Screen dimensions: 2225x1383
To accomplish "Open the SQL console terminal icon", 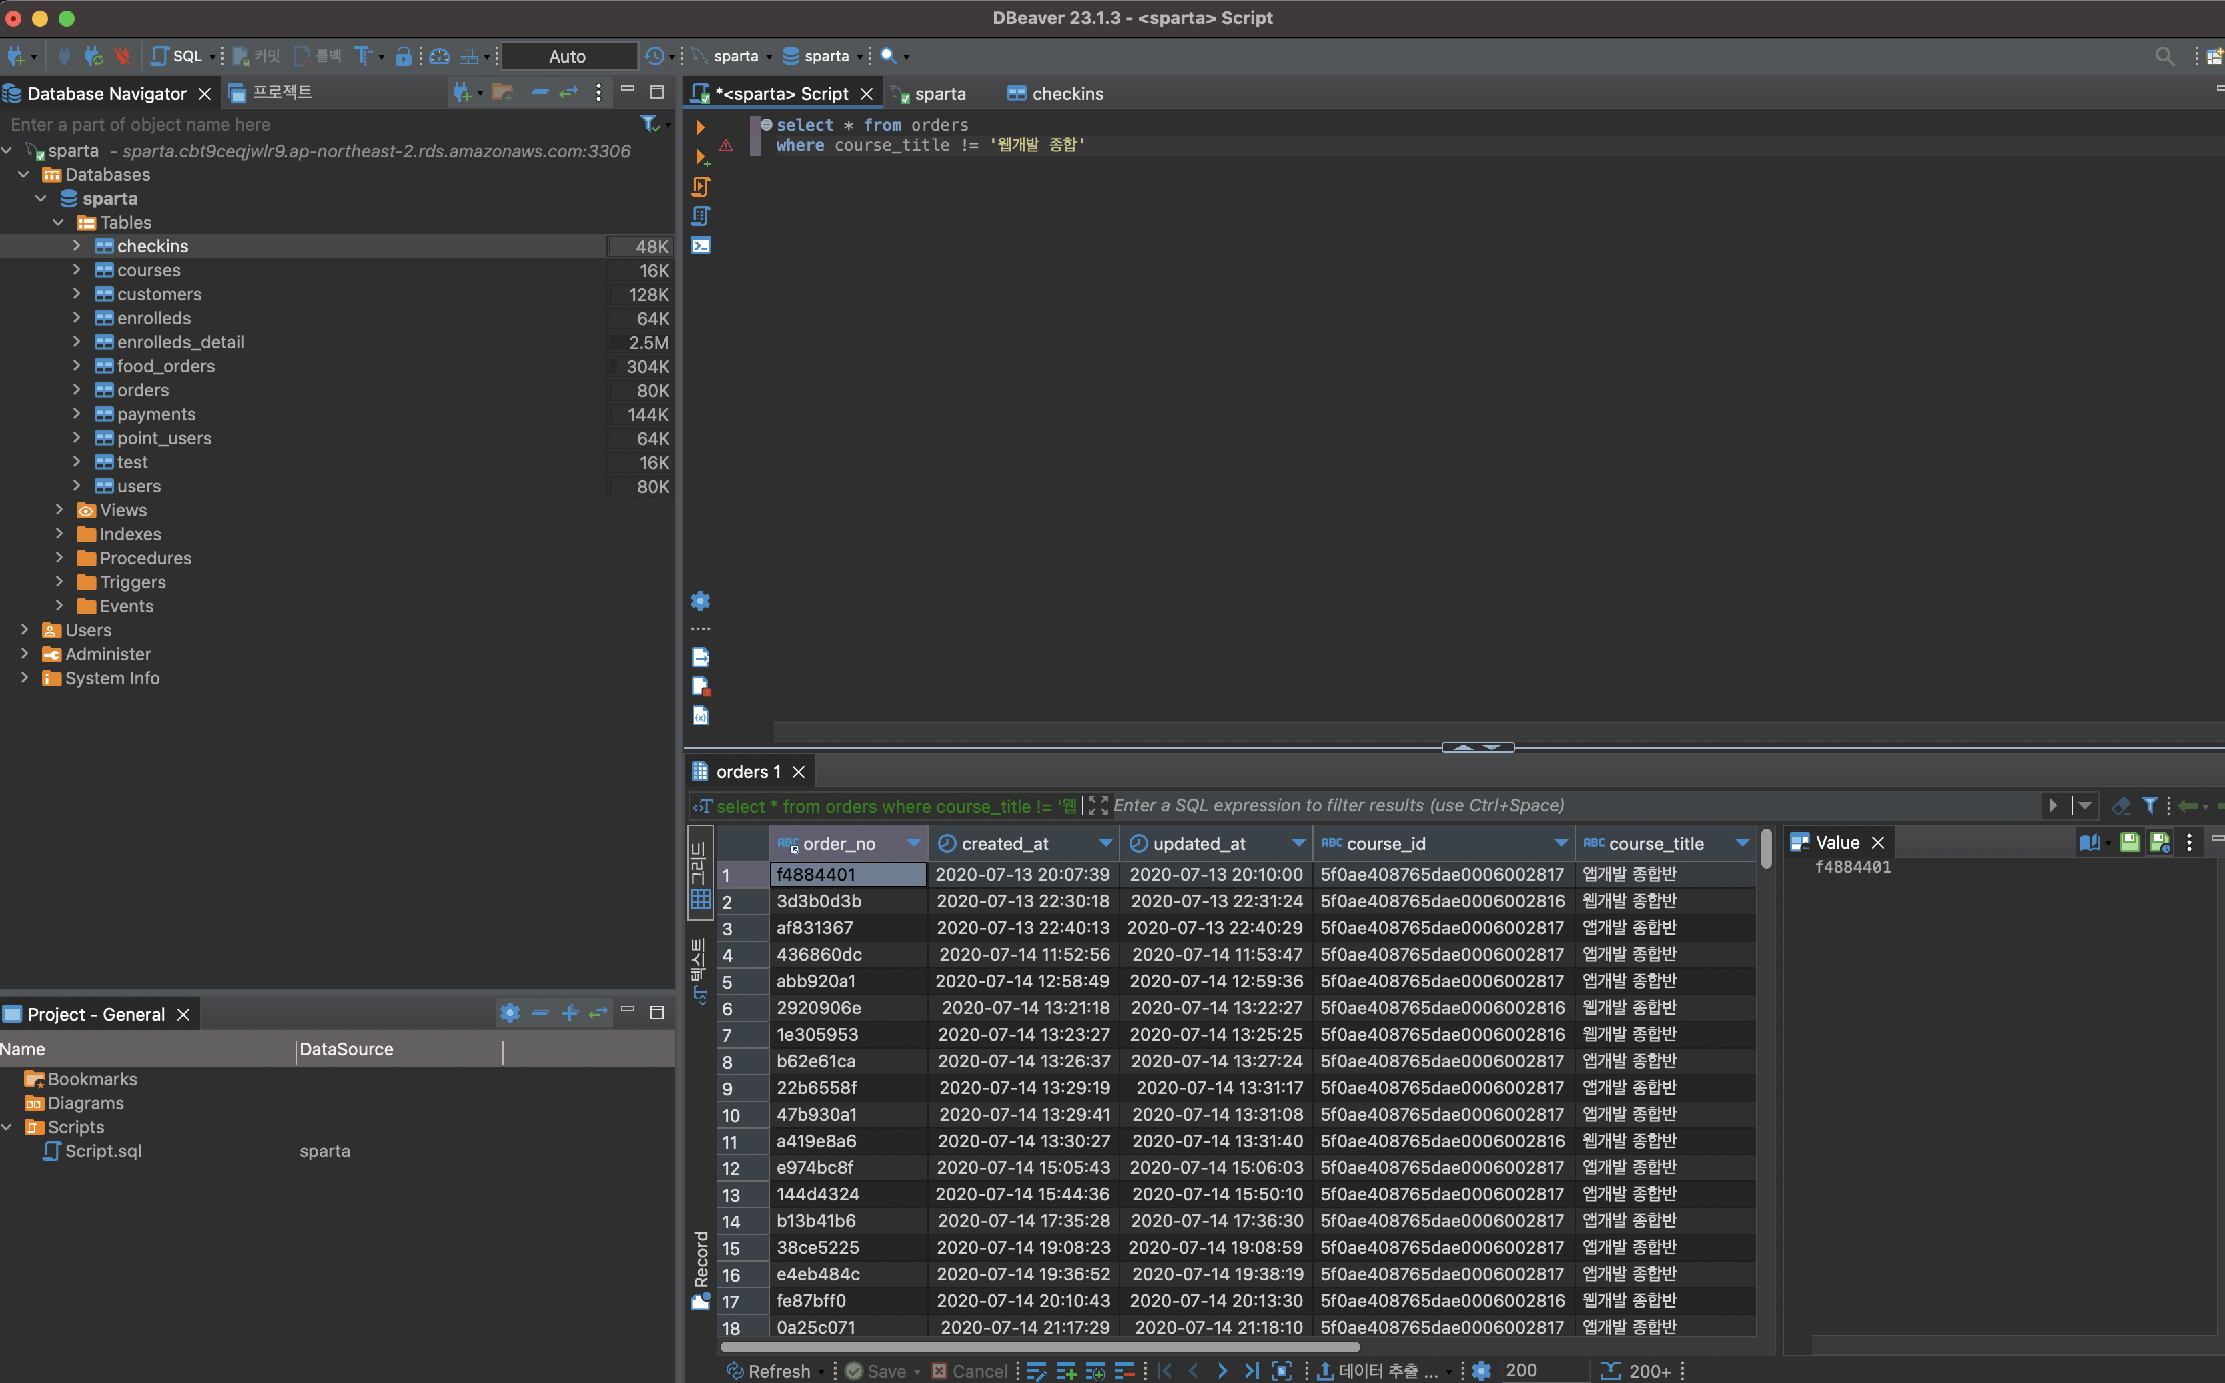I will point(701,246).
